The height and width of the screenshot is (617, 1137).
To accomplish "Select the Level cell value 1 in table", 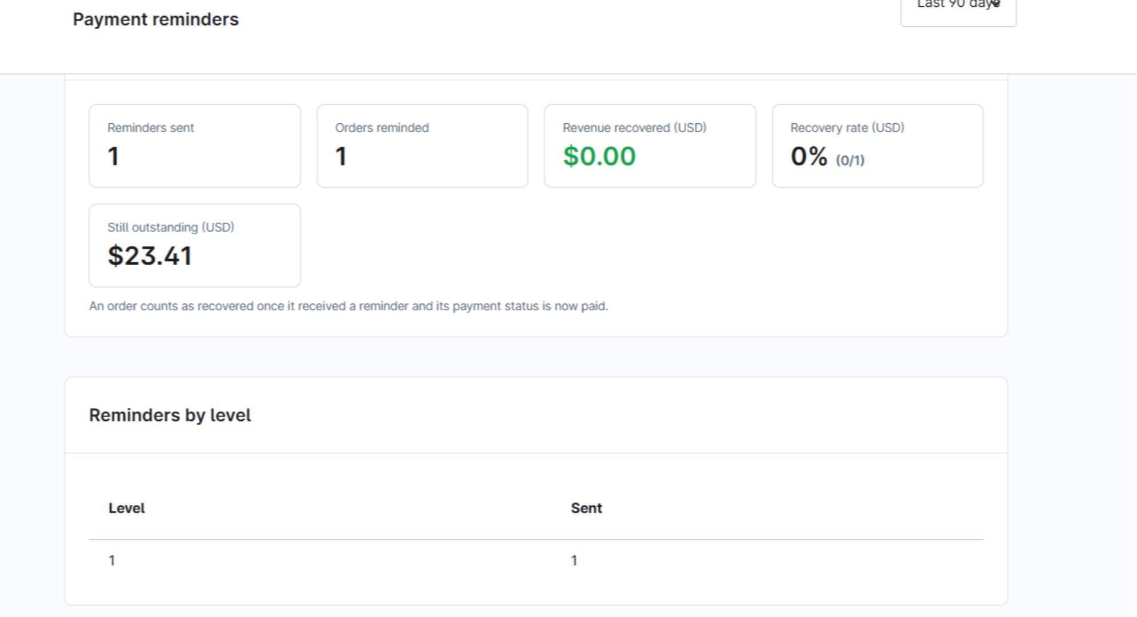I will click(112, 561).
